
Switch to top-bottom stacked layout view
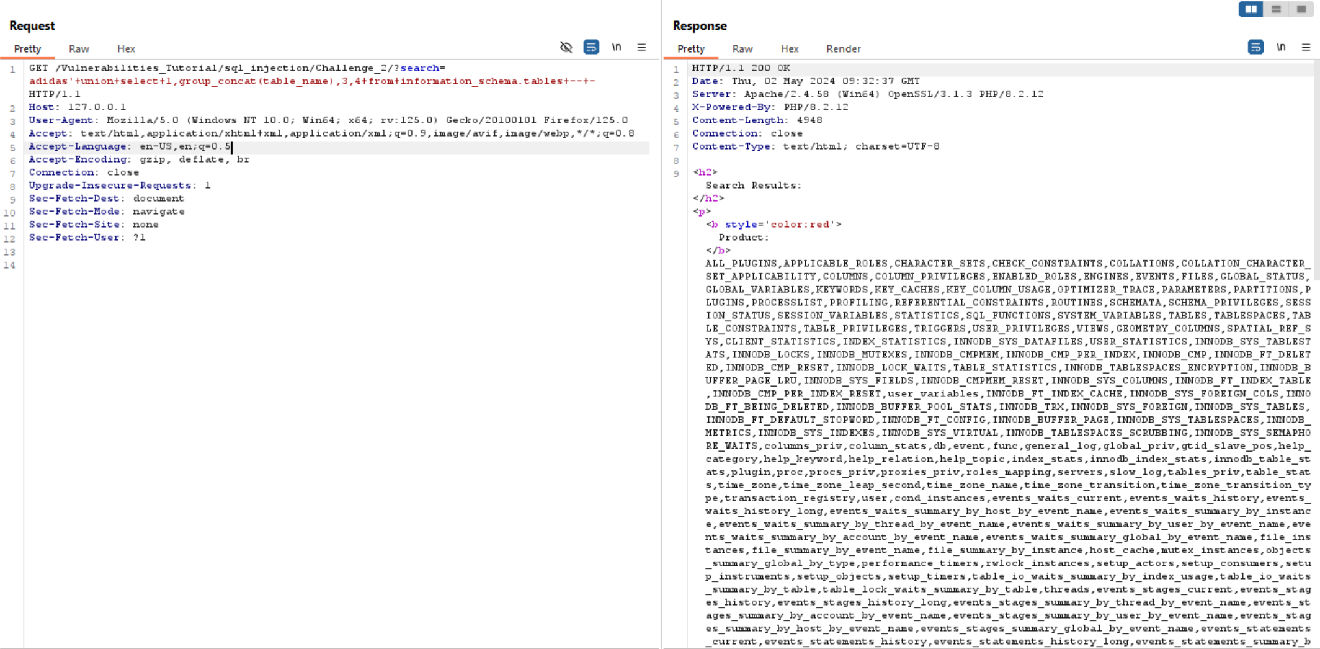tap(1276, 9)
